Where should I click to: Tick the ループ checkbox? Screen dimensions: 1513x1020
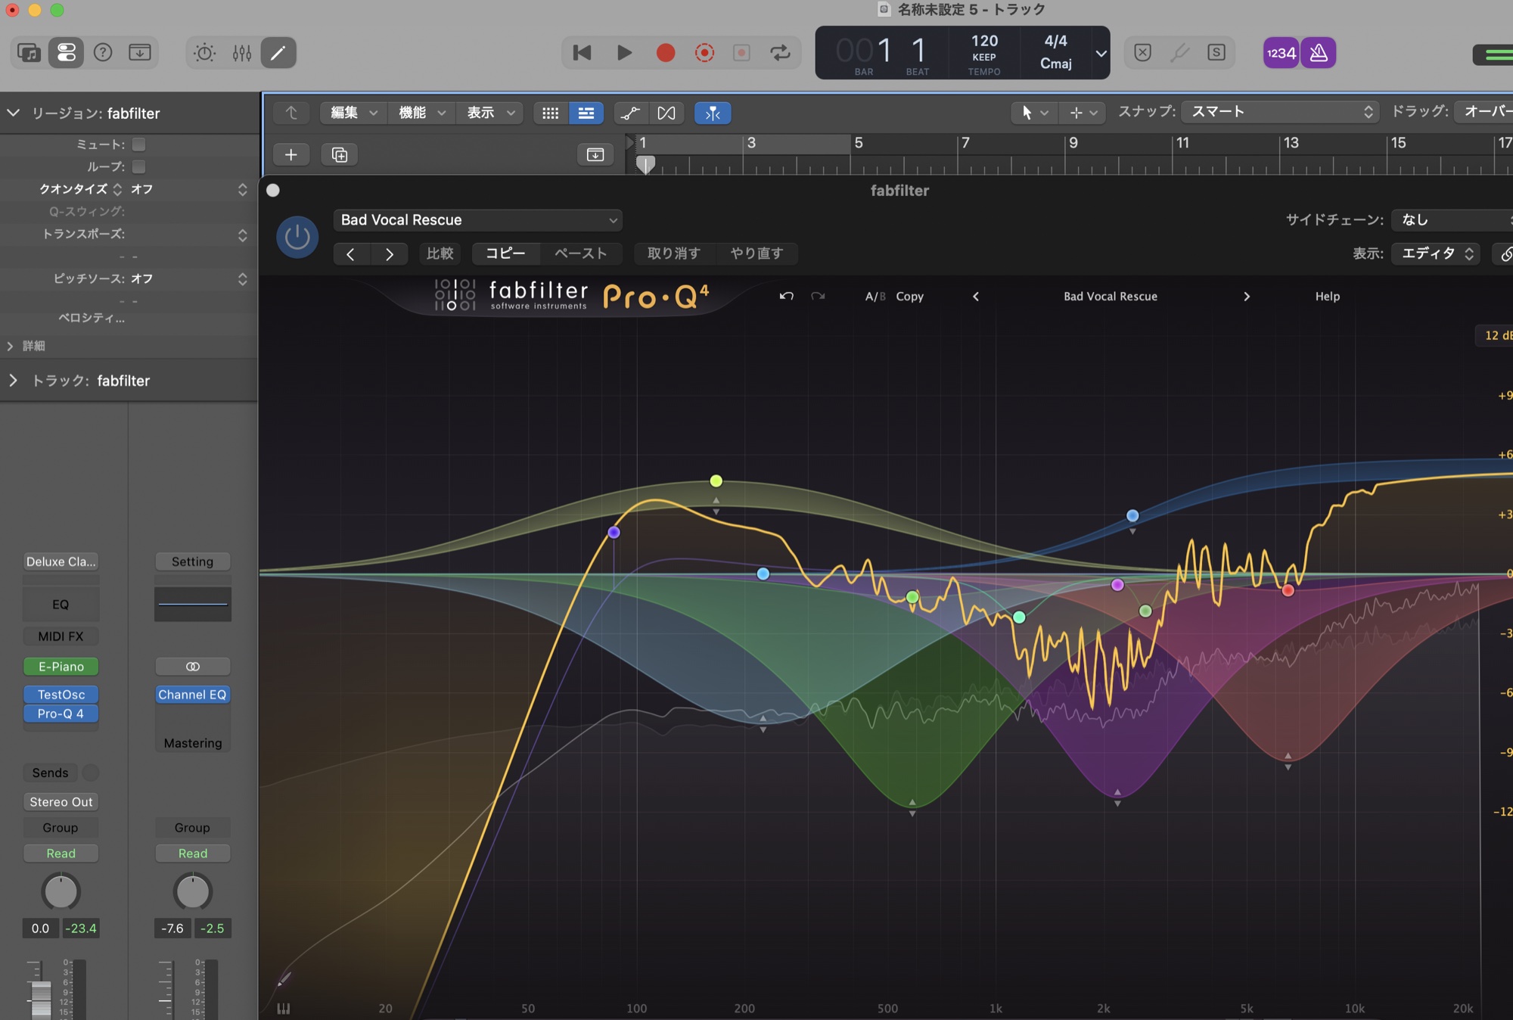(x=139, y=166)
